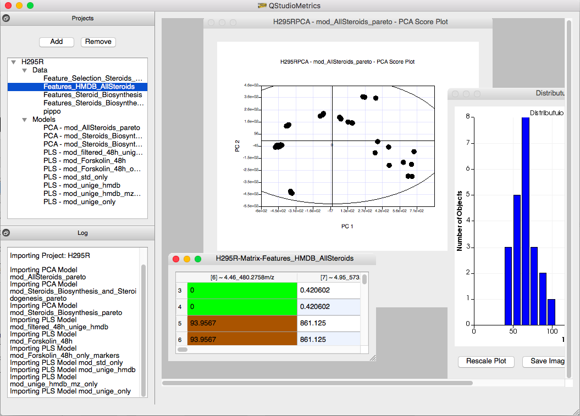580x416 pixels.
Task: Select PLS - mod_Forskolin_48h_o... model
Action: pos(92,168)
